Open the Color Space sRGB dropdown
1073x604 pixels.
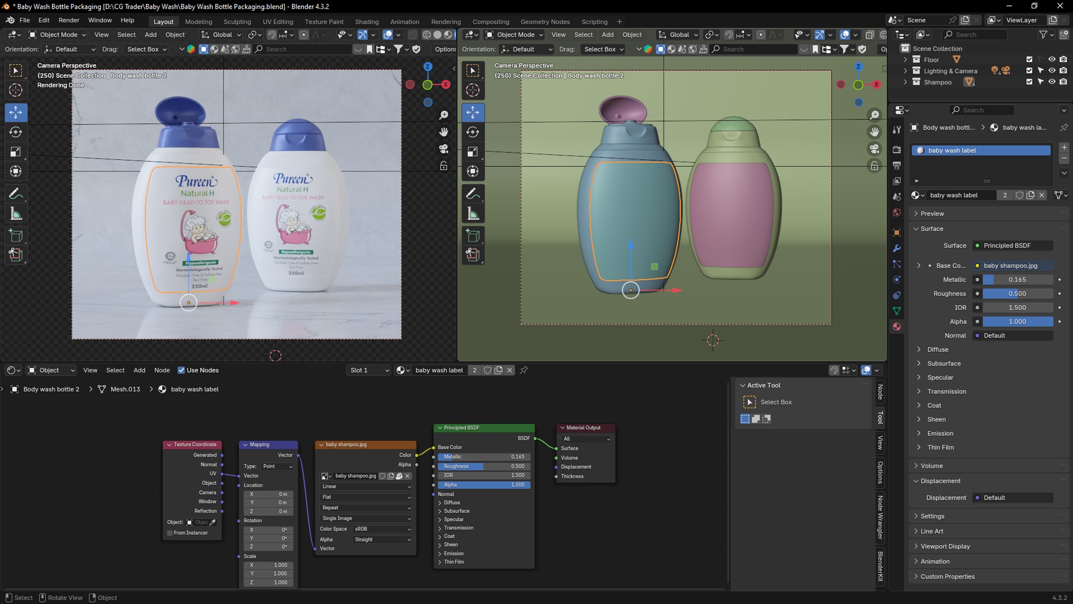click(x=382, y=529)
